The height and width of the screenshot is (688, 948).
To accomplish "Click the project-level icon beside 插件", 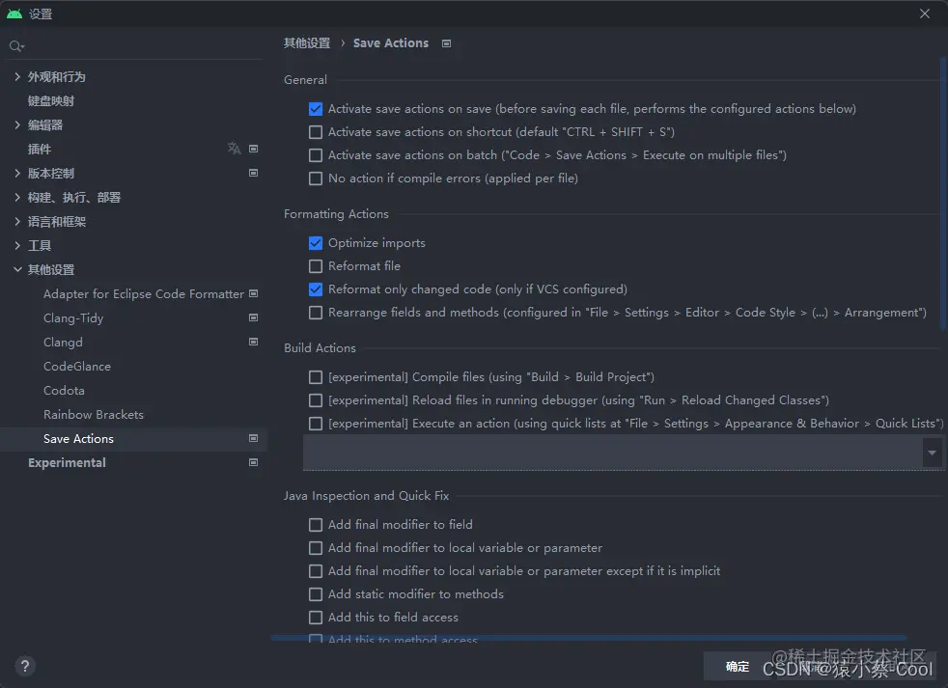I will coord(253,149).
